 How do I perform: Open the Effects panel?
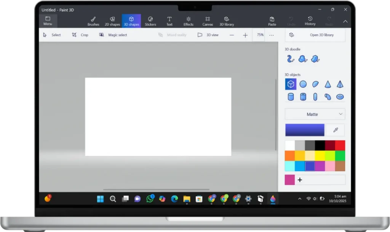click(188, 21)
